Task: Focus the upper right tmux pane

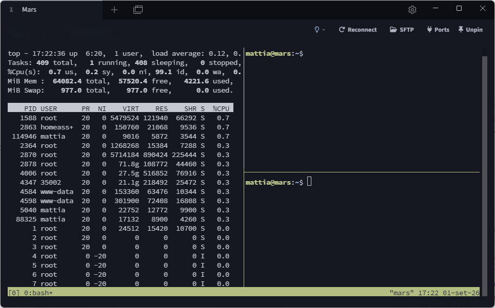Action: tap(362, 110)
